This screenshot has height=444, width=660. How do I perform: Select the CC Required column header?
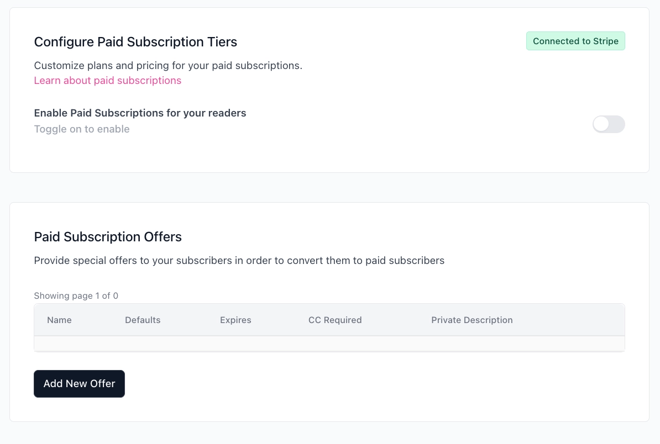point(335,320)
